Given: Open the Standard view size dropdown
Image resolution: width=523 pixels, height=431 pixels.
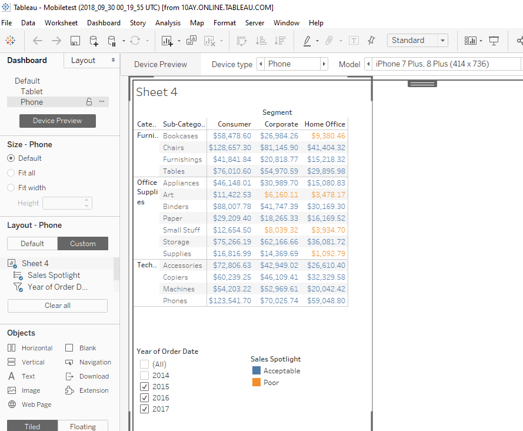Looking at the screenshot, I should (442, 41).
